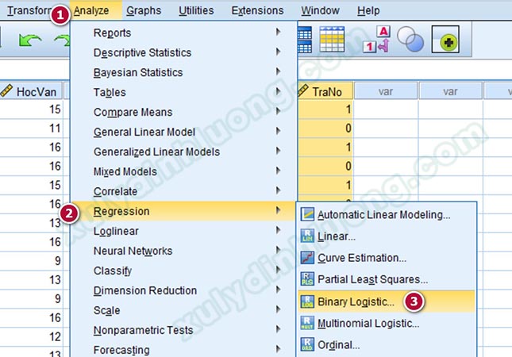512x357 pixels.
Task: Click the first empty var column header
Action: click(386, 91)
